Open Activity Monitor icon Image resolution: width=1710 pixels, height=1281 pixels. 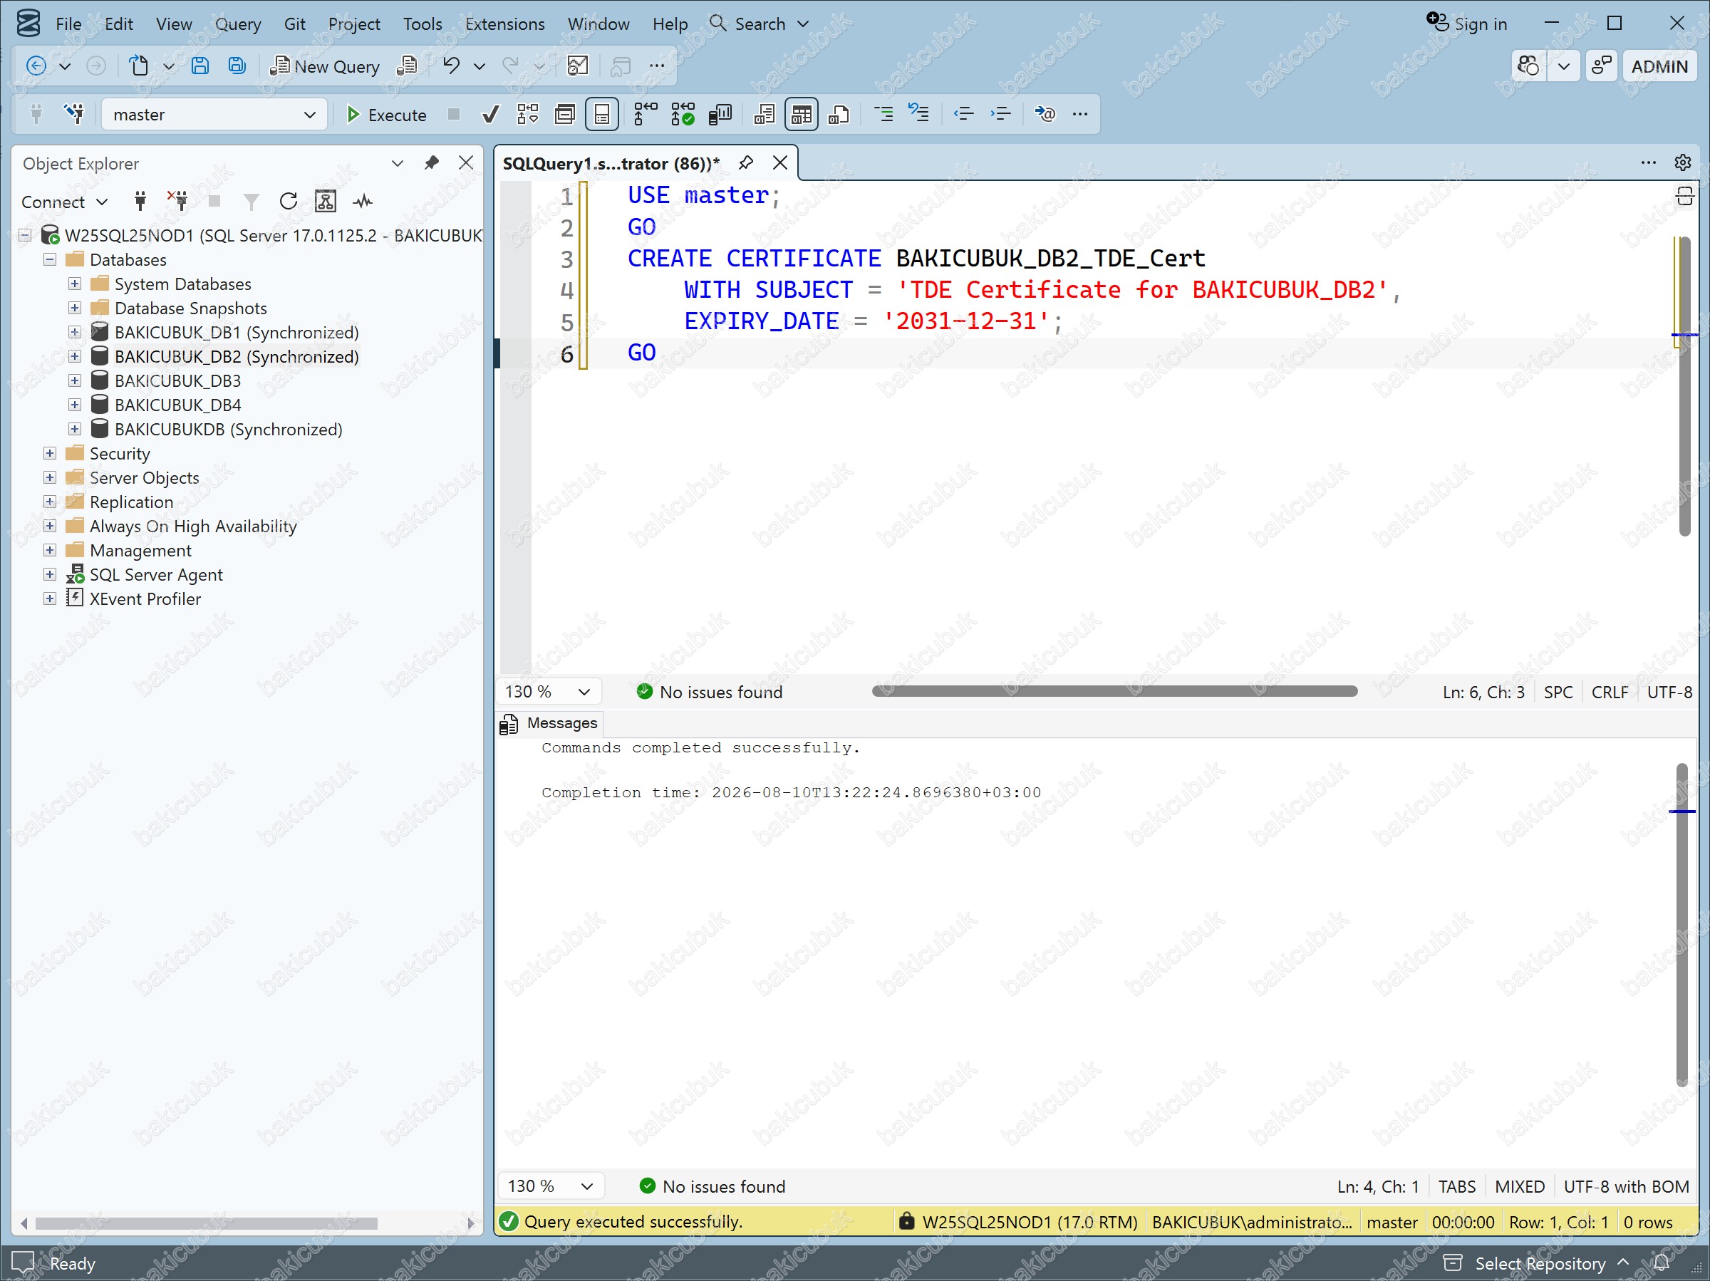[x=363, y=202]
